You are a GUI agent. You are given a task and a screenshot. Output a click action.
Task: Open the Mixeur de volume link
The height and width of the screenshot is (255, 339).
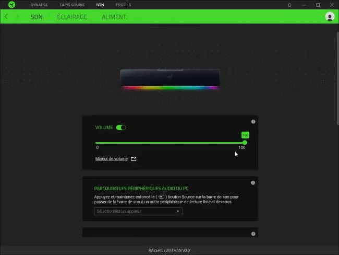point(112,159)
